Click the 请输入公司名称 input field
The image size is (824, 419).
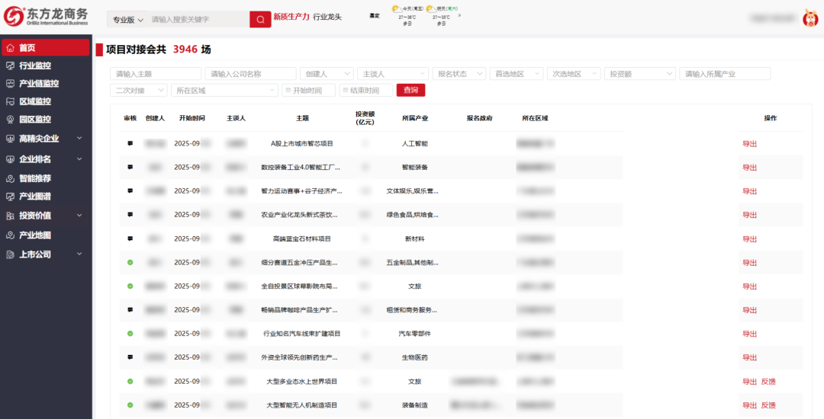(x=251, y=74)
